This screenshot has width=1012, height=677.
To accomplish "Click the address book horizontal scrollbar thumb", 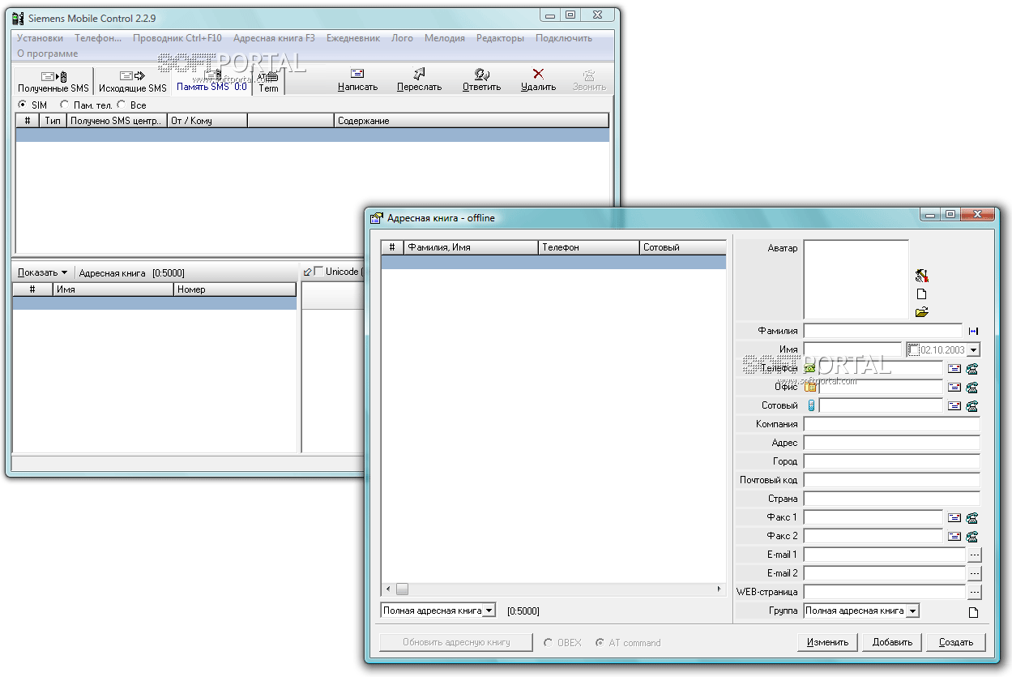I will 402,589.
